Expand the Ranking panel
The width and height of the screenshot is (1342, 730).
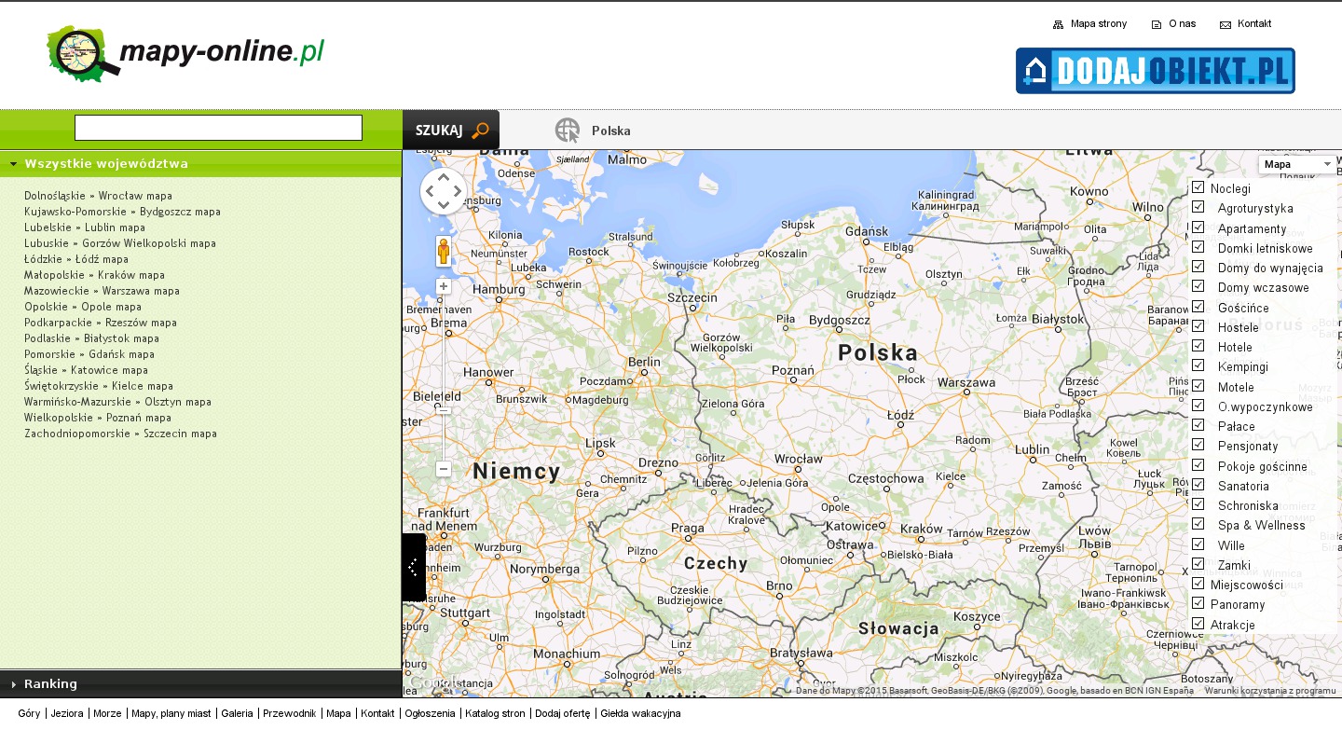(x=50, y=684)
